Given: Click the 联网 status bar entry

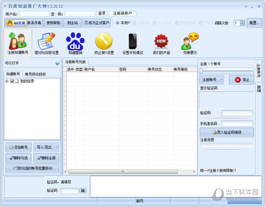Looking at the screenshot, I should [x=140, y=201].
